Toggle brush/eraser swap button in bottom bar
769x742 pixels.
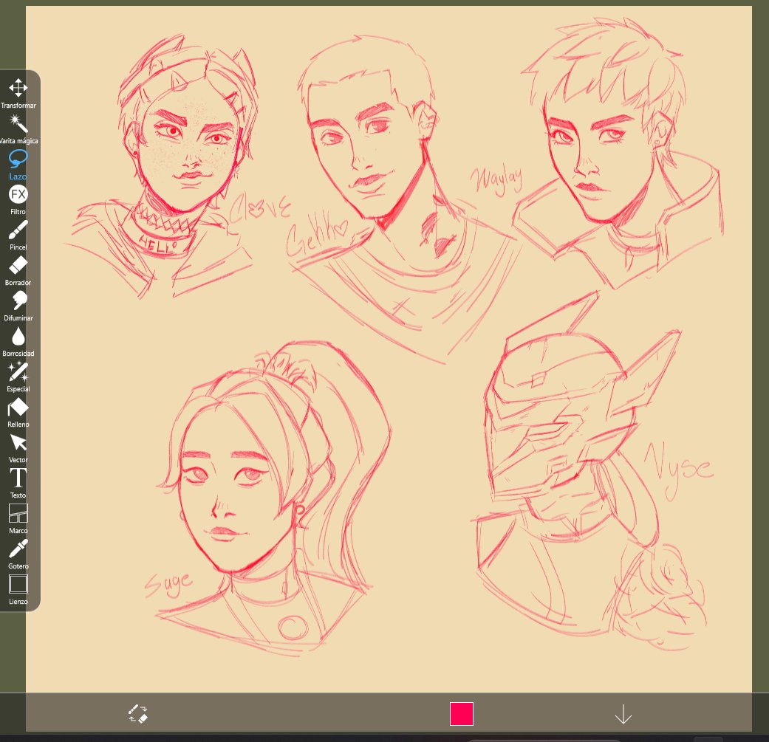pos(138,713)
